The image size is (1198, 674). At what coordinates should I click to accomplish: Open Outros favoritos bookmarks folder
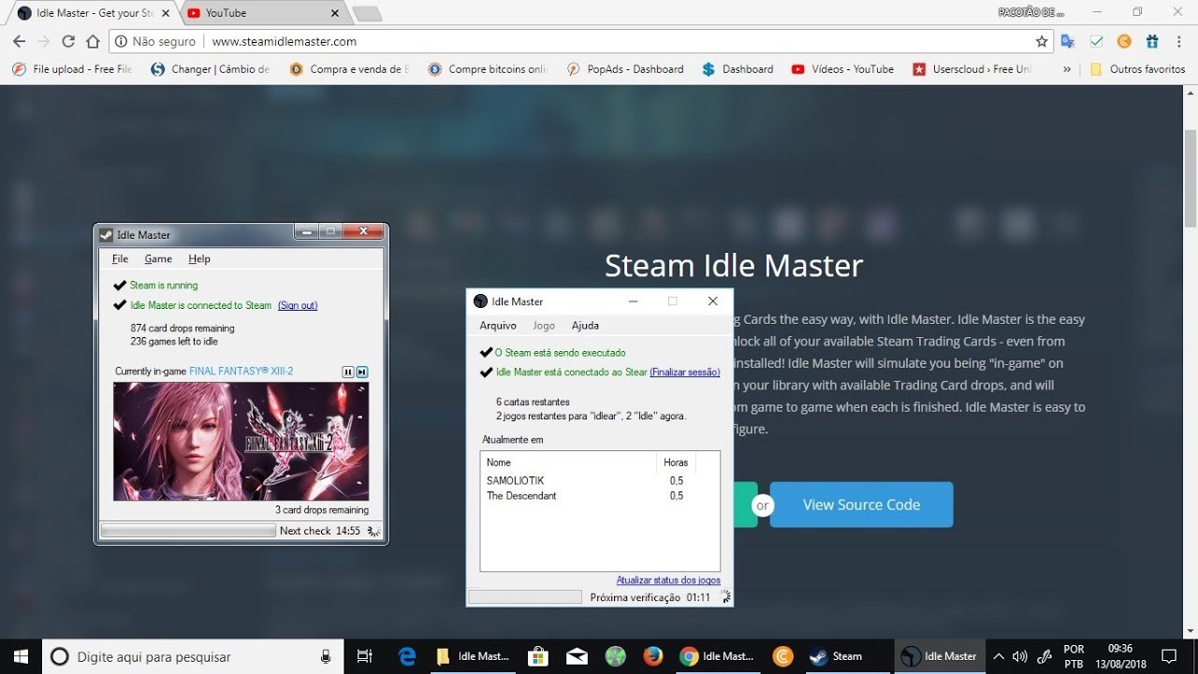[1138, 69]
